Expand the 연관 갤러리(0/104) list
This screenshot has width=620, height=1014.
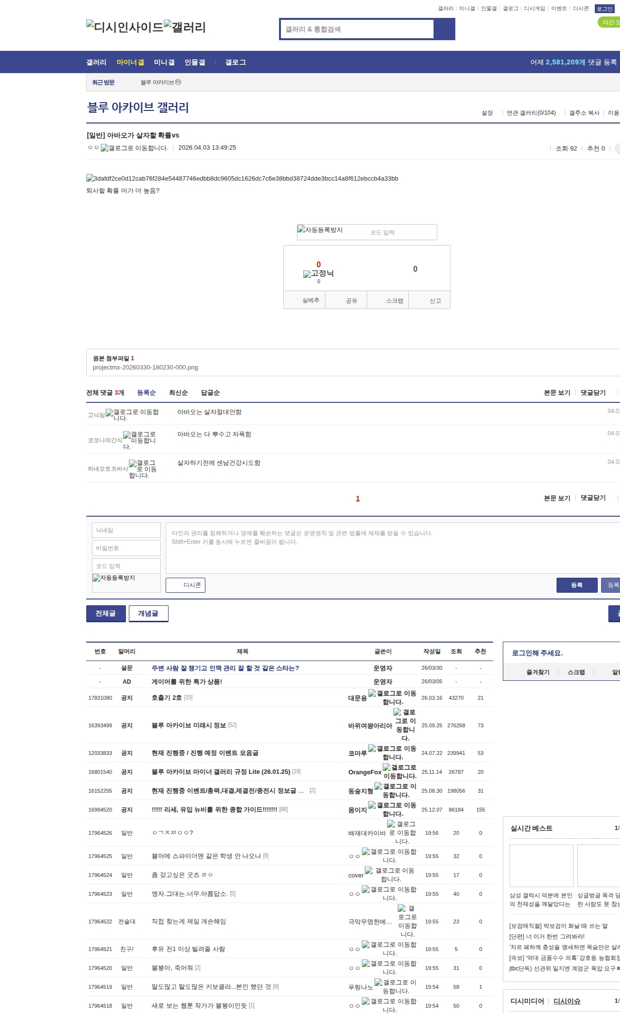(531, 113)
